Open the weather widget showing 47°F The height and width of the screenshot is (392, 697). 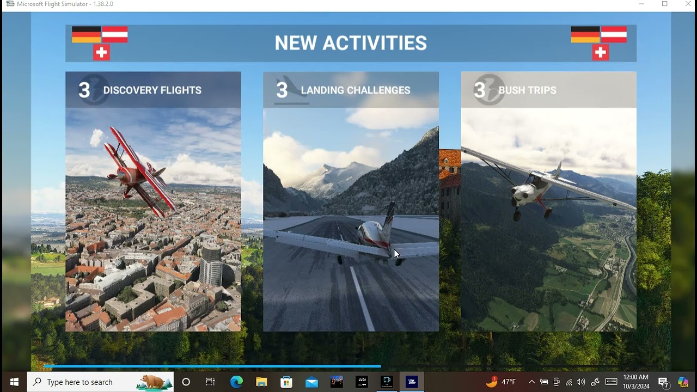pyautogui.click(x=500, y=382)
